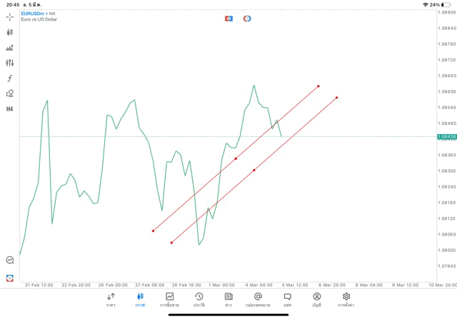This screenshot has width=457, height=319.
Task: Tap the red-blue one-click trading icon
Action: coord(228,19)
